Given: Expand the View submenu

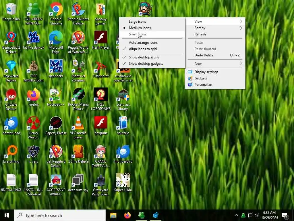Looking at the screenshot, I should pos(215,22).
